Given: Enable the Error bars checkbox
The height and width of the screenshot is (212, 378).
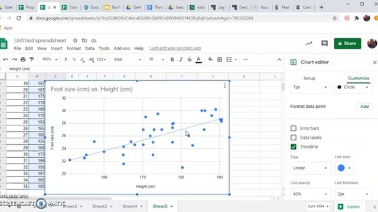Looking at the screenshot, I should coord(294,128).
